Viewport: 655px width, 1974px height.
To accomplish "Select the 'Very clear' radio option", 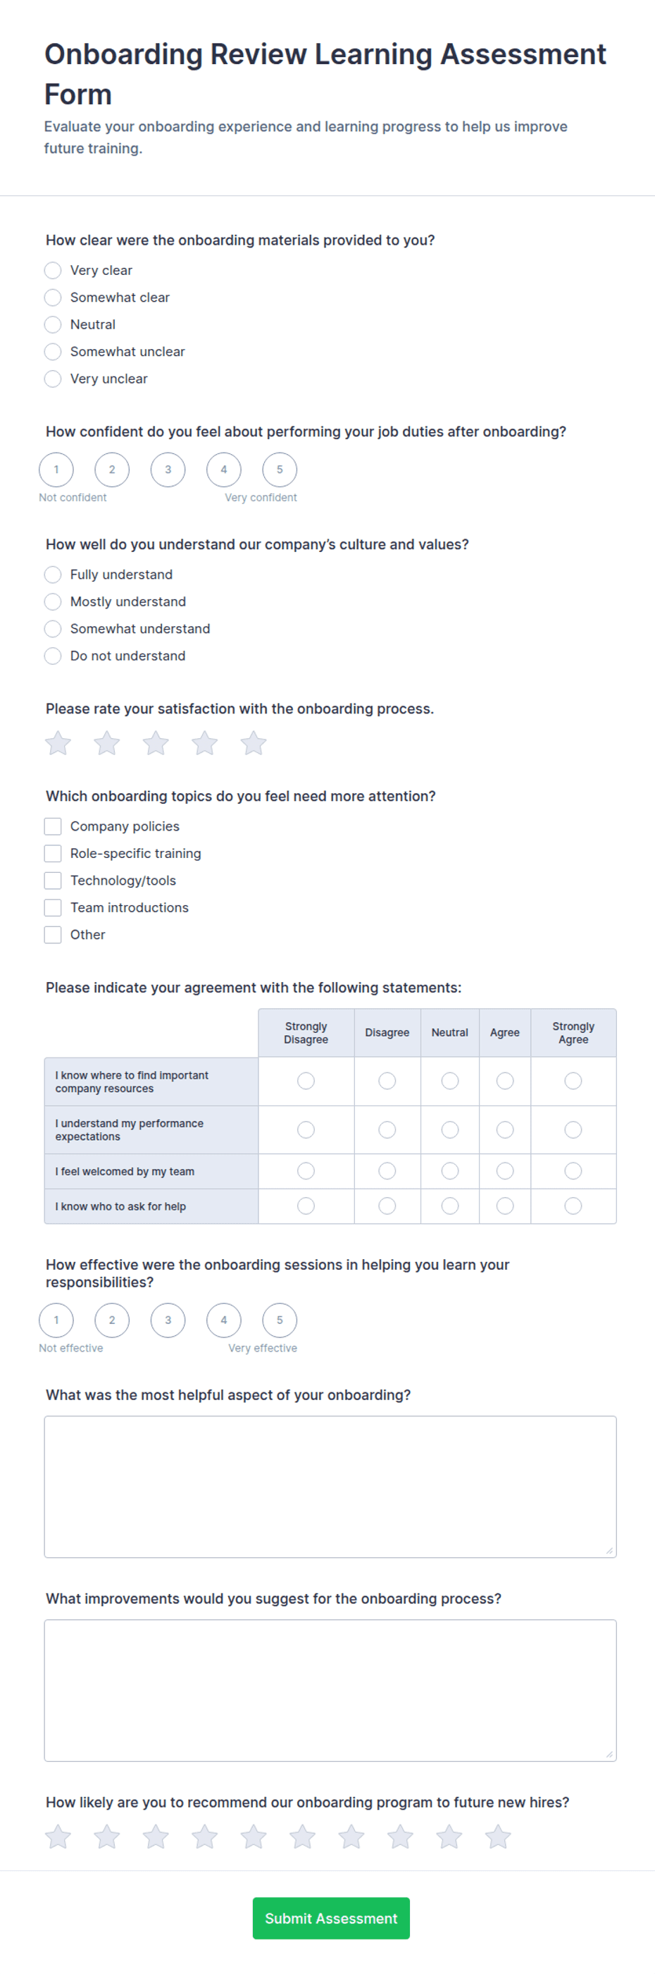I will (53, 271).
